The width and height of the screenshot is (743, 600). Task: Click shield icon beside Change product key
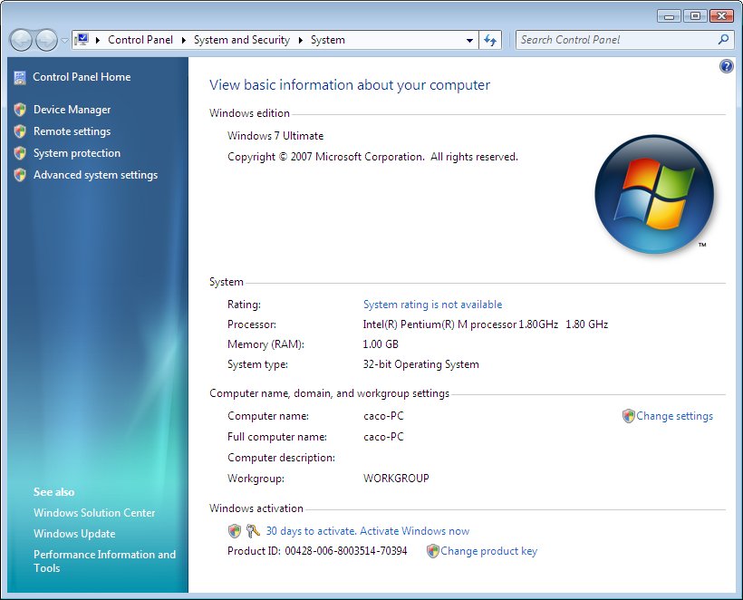[432, 551]
